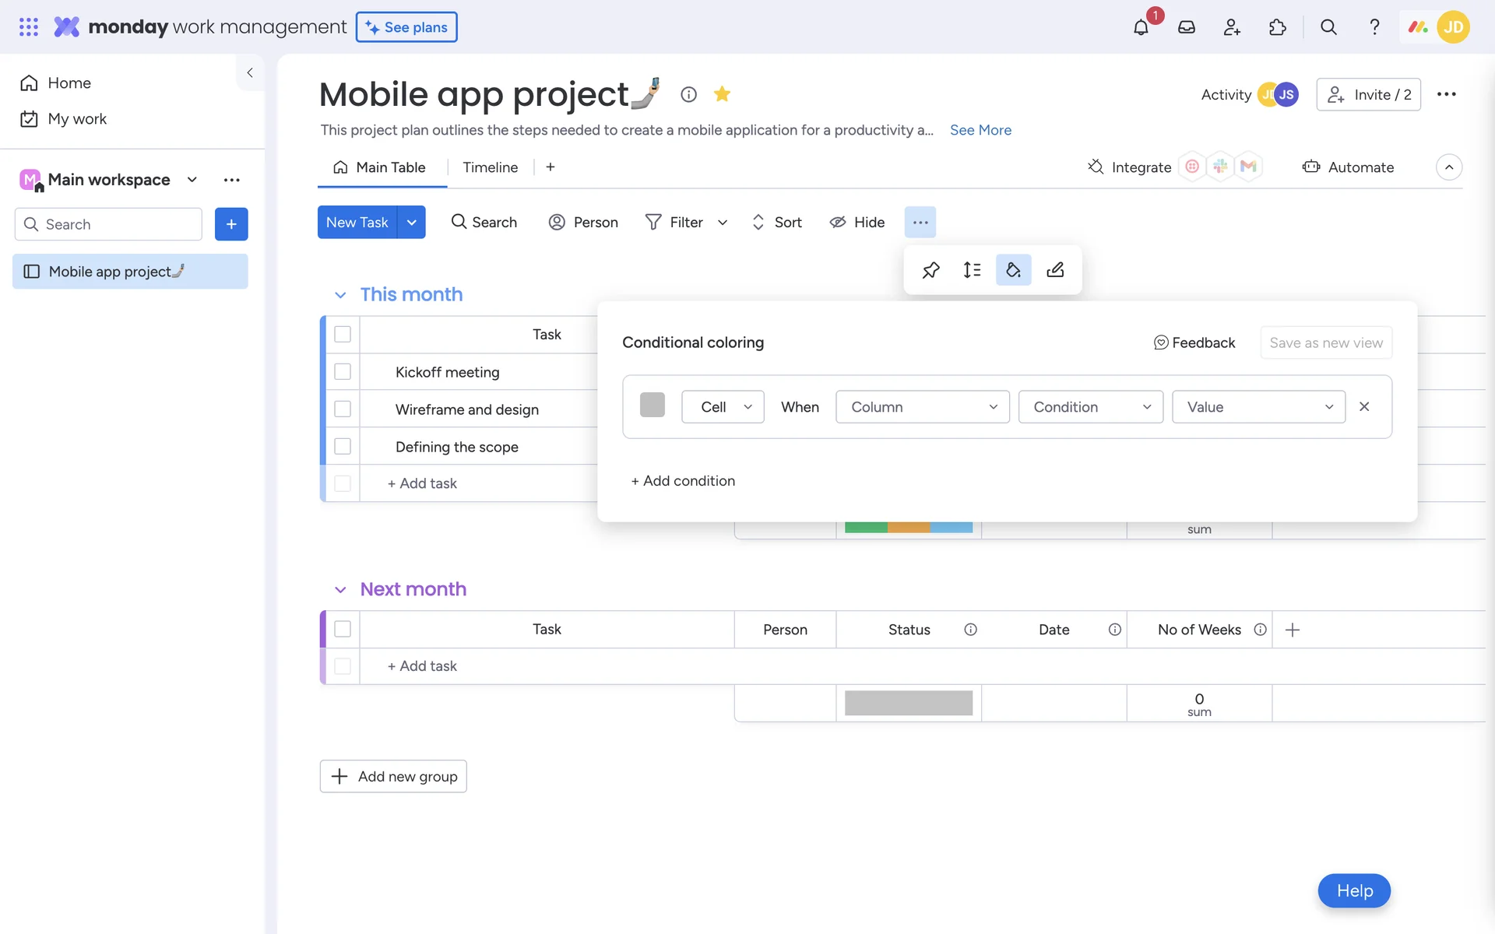This screenshot has height=934, width=1495.
Task: Click the item height icon
Action: pyautogui.click(x=972, y=270)
